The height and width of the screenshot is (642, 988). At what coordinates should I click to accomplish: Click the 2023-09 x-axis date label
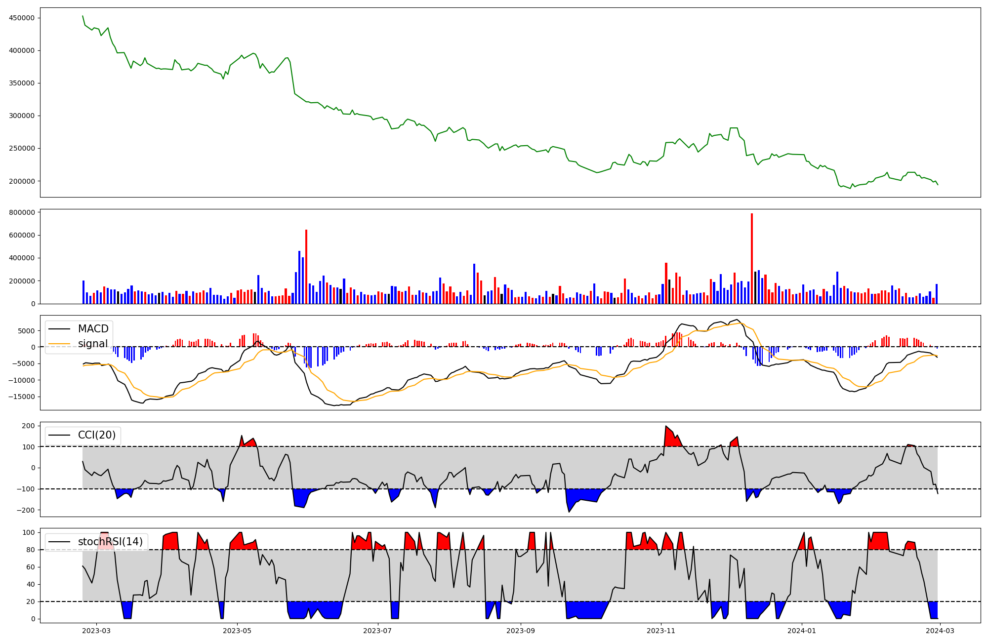point(521,631)
